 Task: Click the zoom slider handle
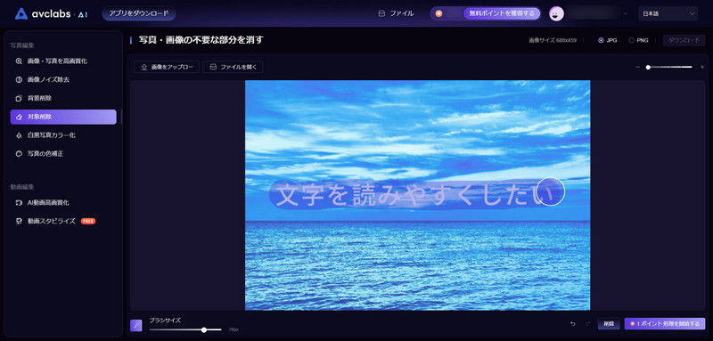pos(648,67)
